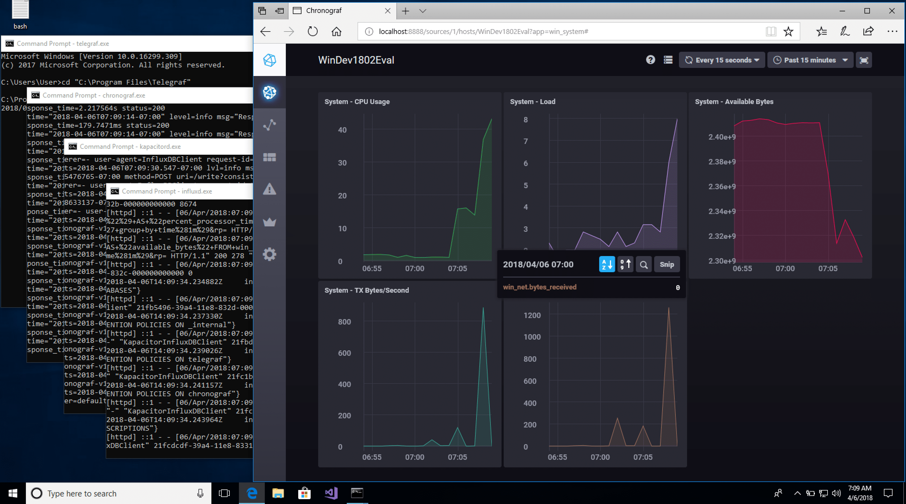Click the legend filter search icon
The image size is (906, 504).
click(644, 264)
